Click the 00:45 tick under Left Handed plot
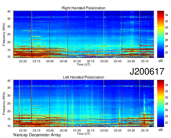Image resolution: width=171 pixels, height=138 pixels. [x=64, y=130]
